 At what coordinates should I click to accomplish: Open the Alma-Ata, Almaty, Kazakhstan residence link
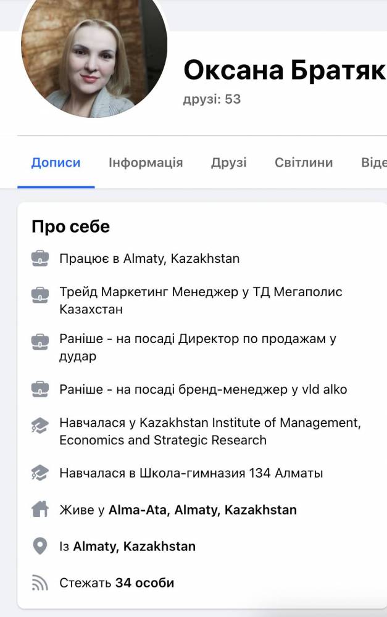tap(202, 510)
